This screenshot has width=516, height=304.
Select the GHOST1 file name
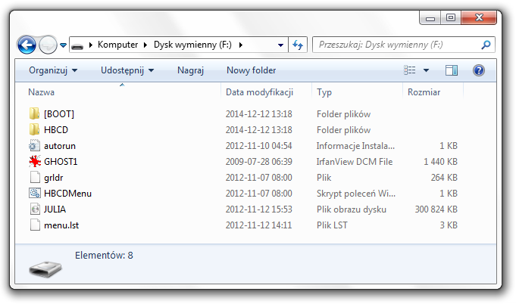(x=61, y=162)
